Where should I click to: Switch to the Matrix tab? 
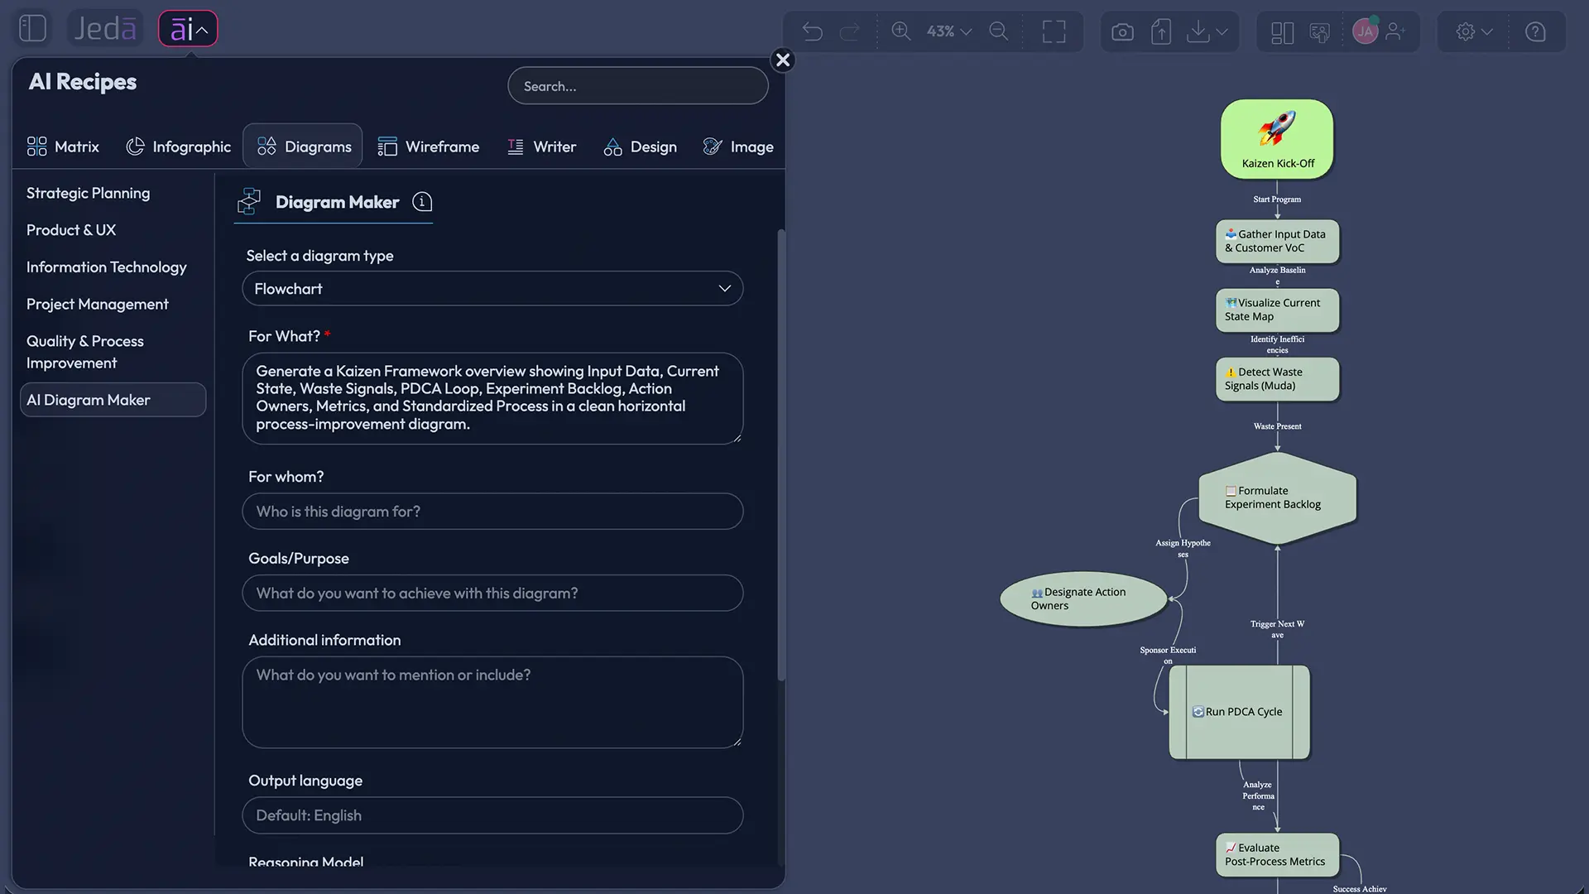[63, 147]
